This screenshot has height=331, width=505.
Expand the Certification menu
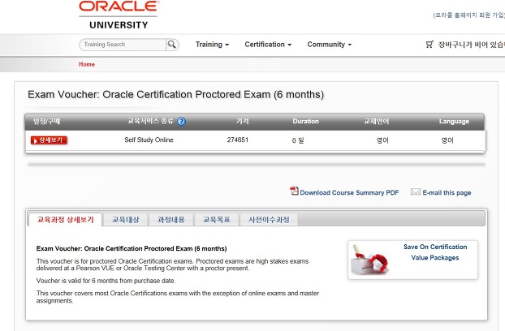point(268,45)
